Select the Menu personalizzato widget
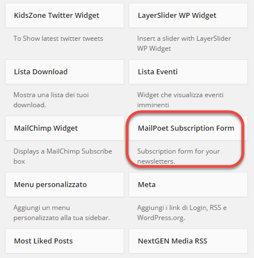Screen dimensions: 254x258 [x=65, y=184]
